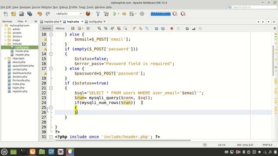Viewport: 278px width, 156px height.
Task: Click the New File toolbar icon
Action: pos(6,14)
